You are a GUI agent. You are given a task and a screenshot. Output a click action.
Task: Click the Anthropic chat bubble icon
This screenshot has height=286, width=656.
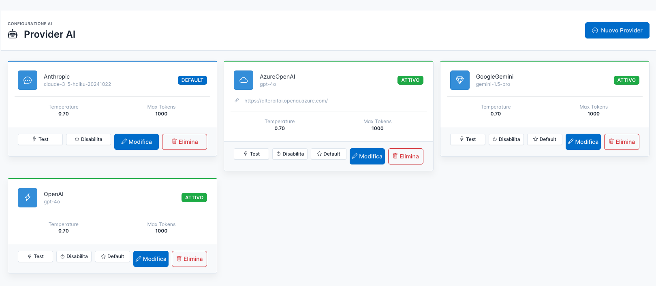(28, 80)
